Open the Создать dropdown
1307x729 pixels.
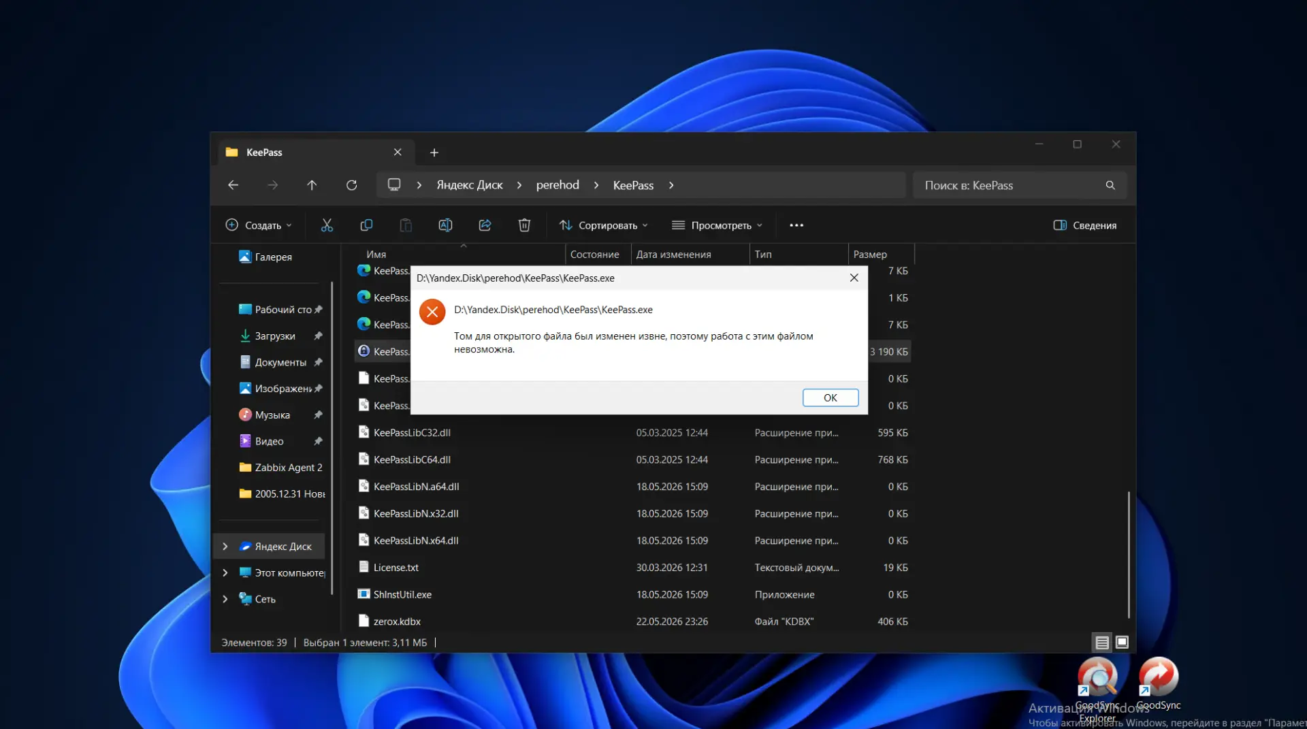tap(259, 225)
